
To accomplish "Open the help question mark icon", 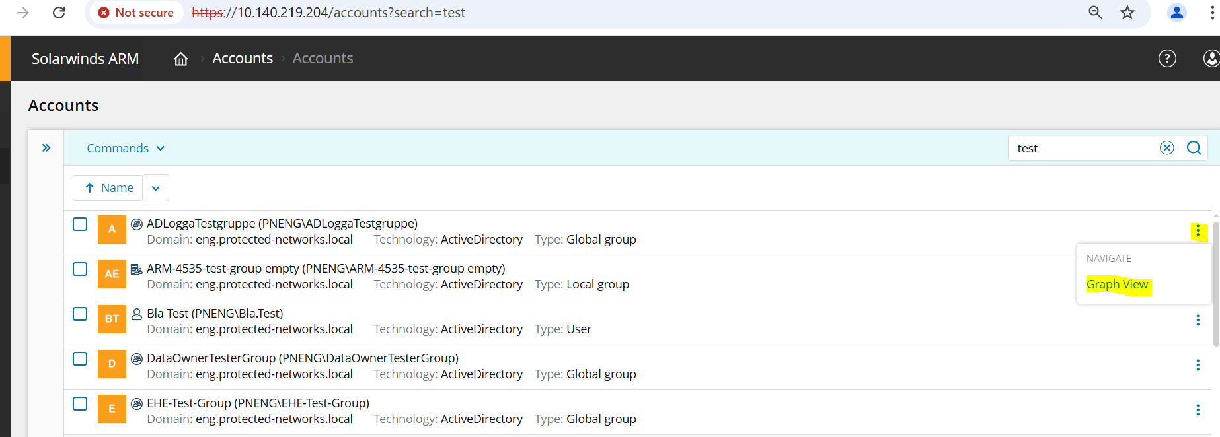I will pos(1167,59).
